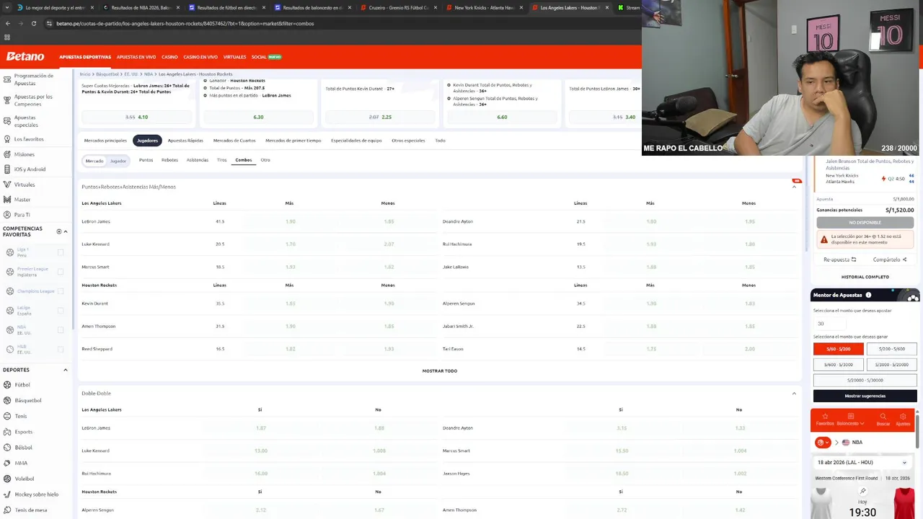The height and width of the screenshot is (519, 923).
Task: Select Béisbol in the Deportes list
Action: coord(24,448)
